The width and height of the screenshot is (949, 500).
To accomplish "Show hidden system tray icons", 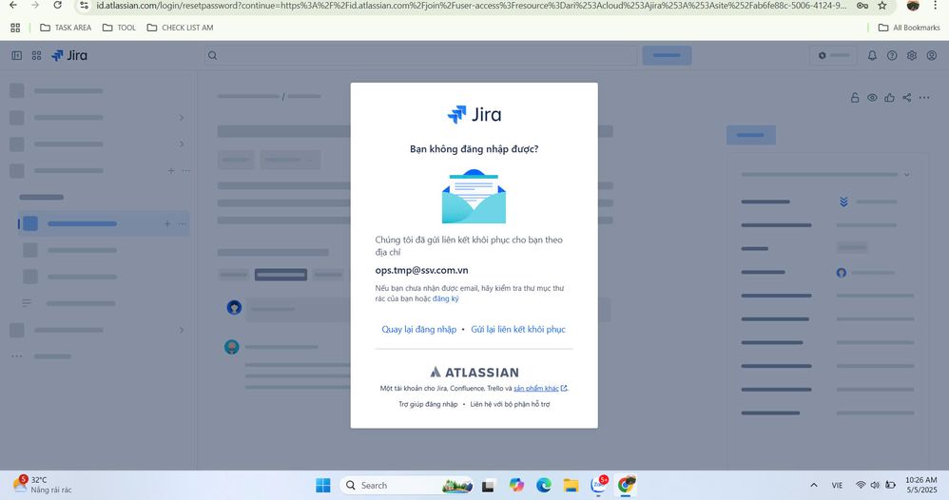I will tap(814, 486).
